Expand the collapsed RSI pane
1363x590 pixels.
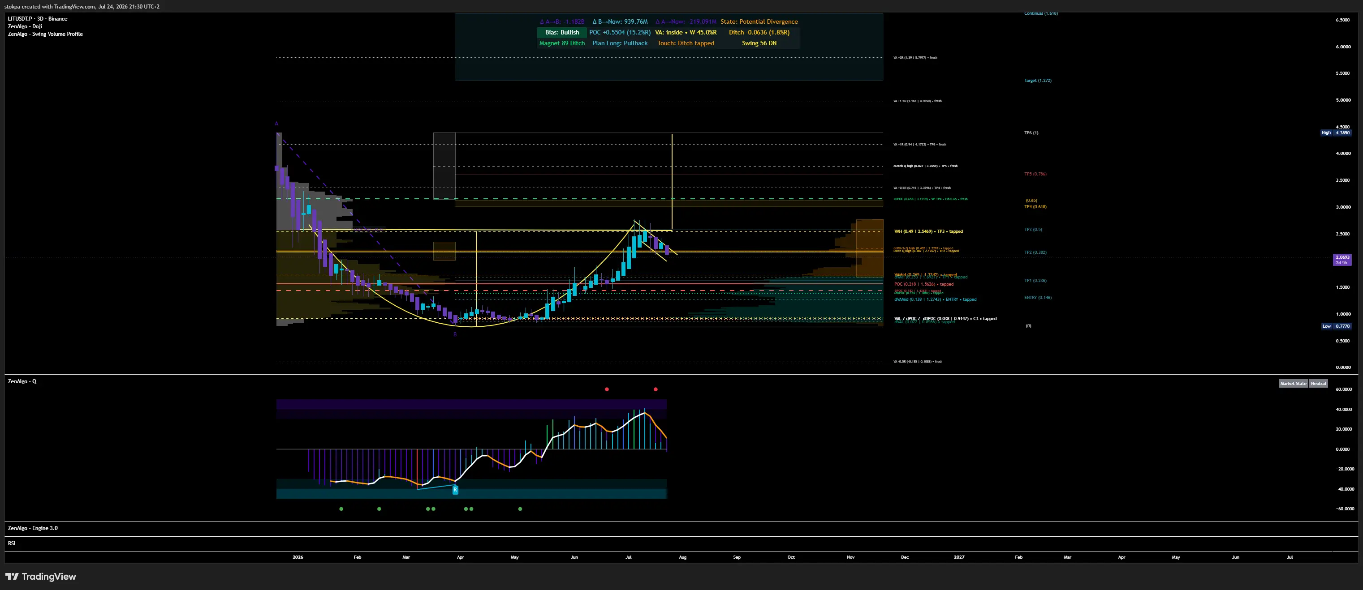12,543
